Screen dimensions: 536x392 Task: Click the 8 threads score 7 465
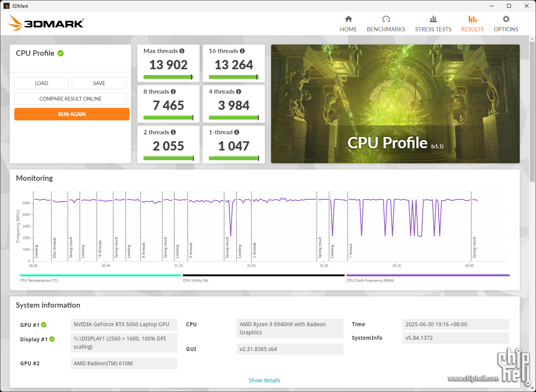click(x=168, y=105)
